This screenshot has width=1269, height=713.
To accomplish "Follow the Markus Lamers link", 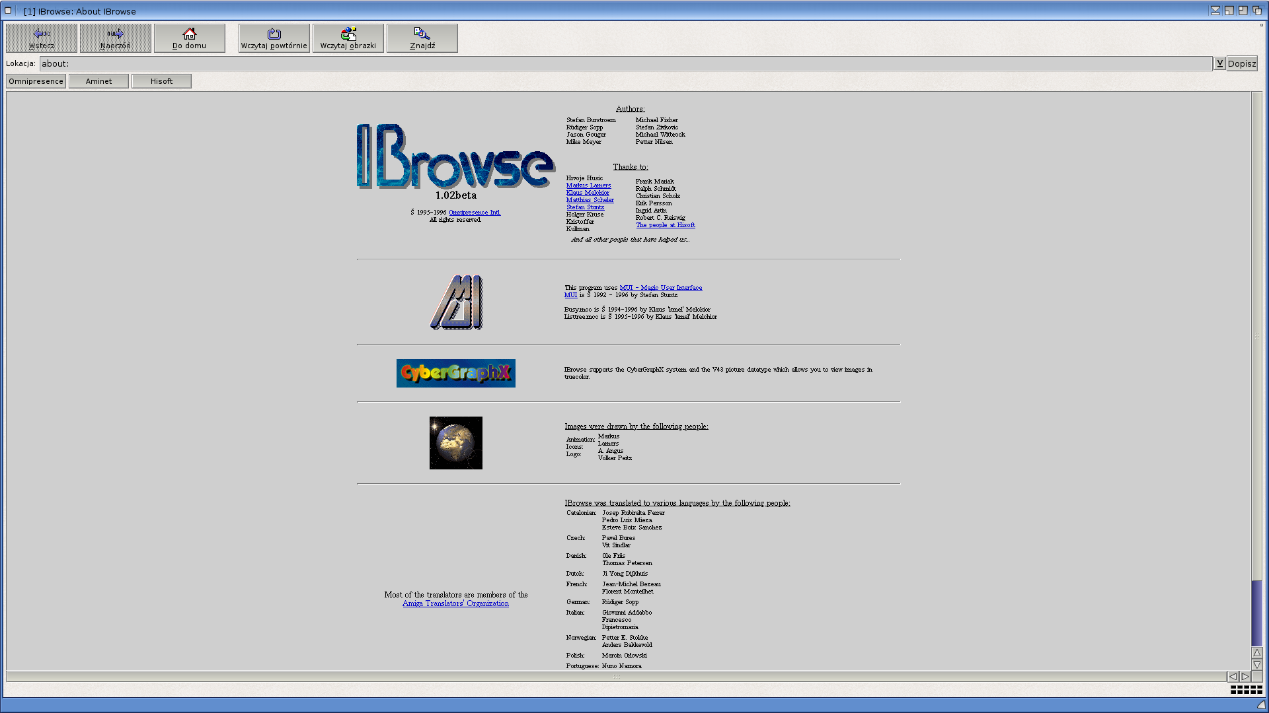I will (588, 186).
